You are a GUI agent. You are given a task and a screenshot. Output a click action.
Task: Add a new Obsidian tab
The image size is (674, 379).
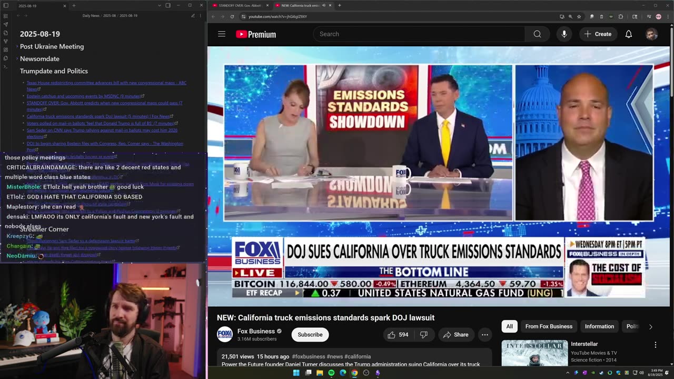74,6
